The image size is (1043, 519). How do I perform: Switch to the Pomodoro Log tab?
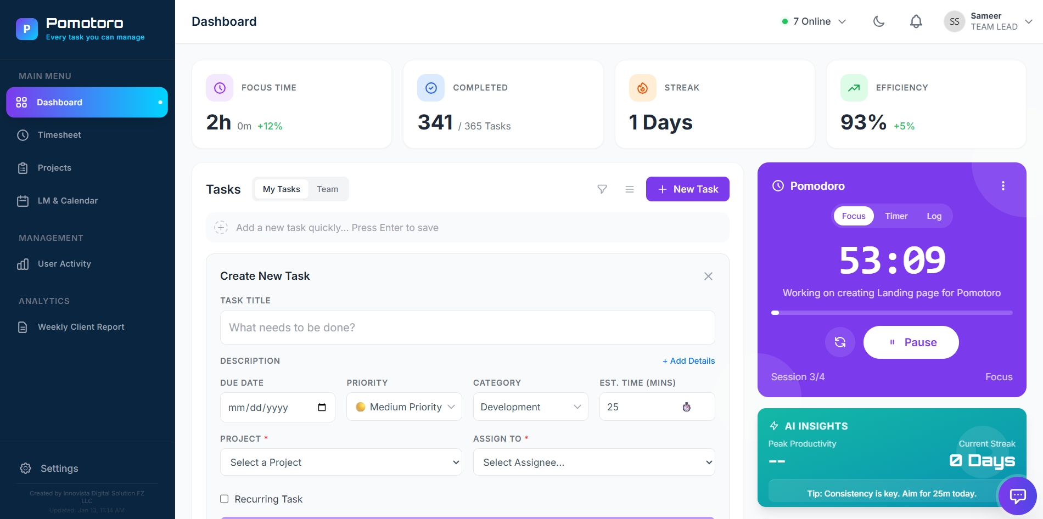tap(934, 216)
